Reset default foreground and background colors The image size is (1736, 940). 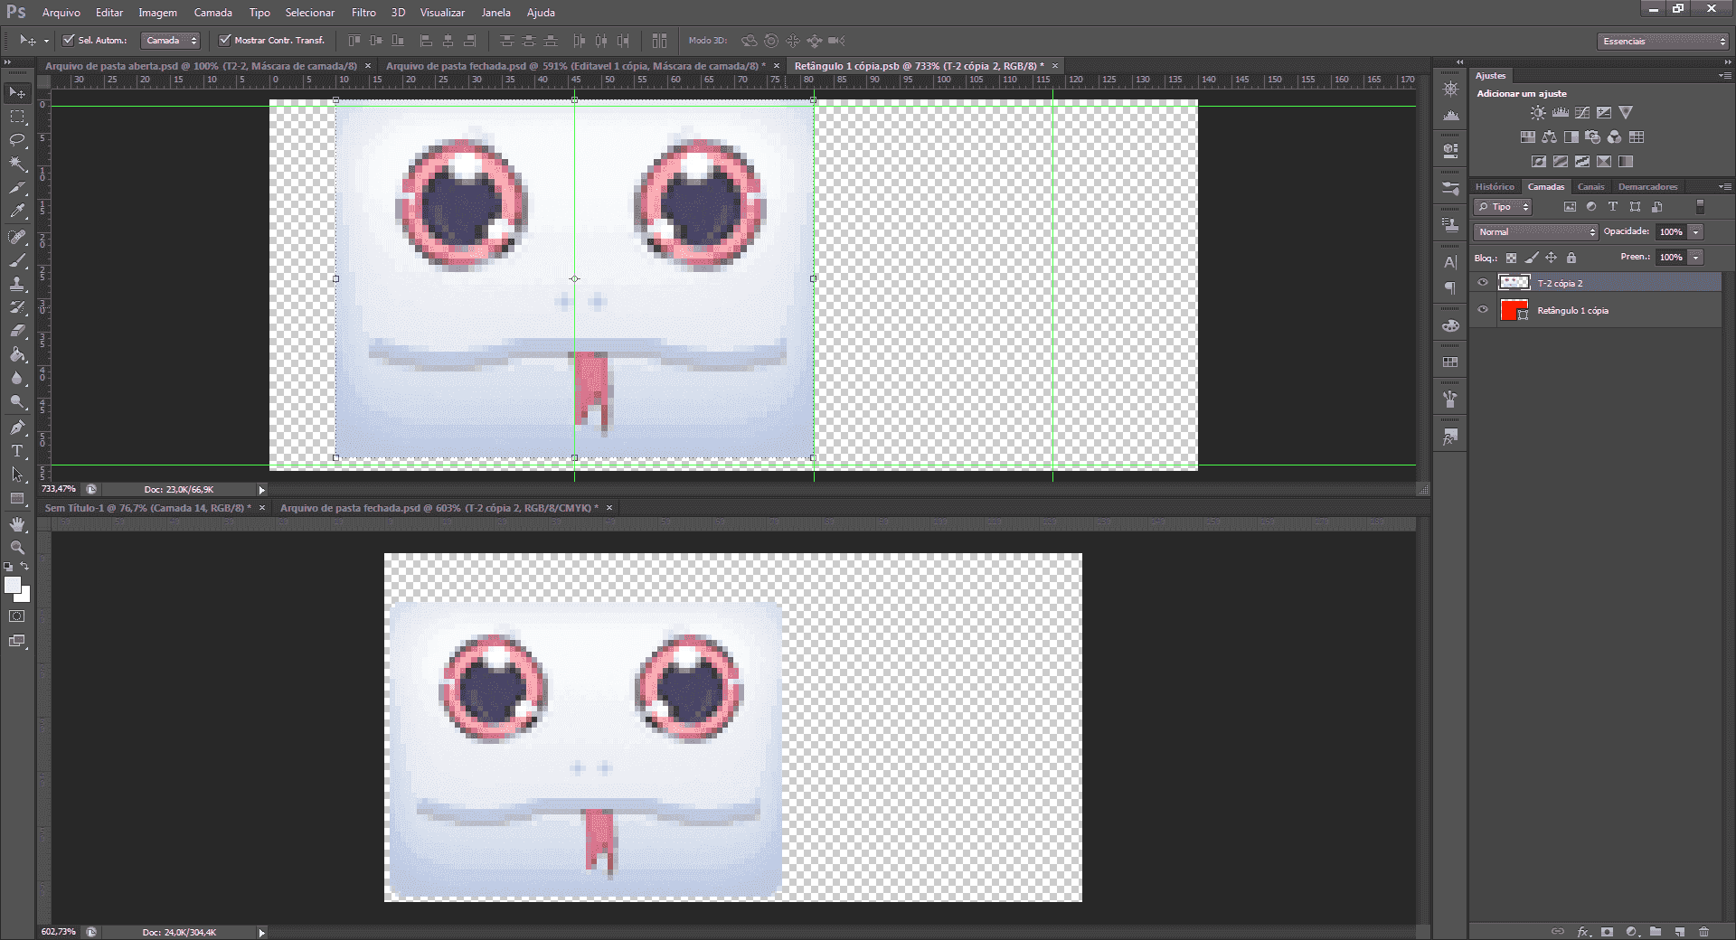point(8,567)
